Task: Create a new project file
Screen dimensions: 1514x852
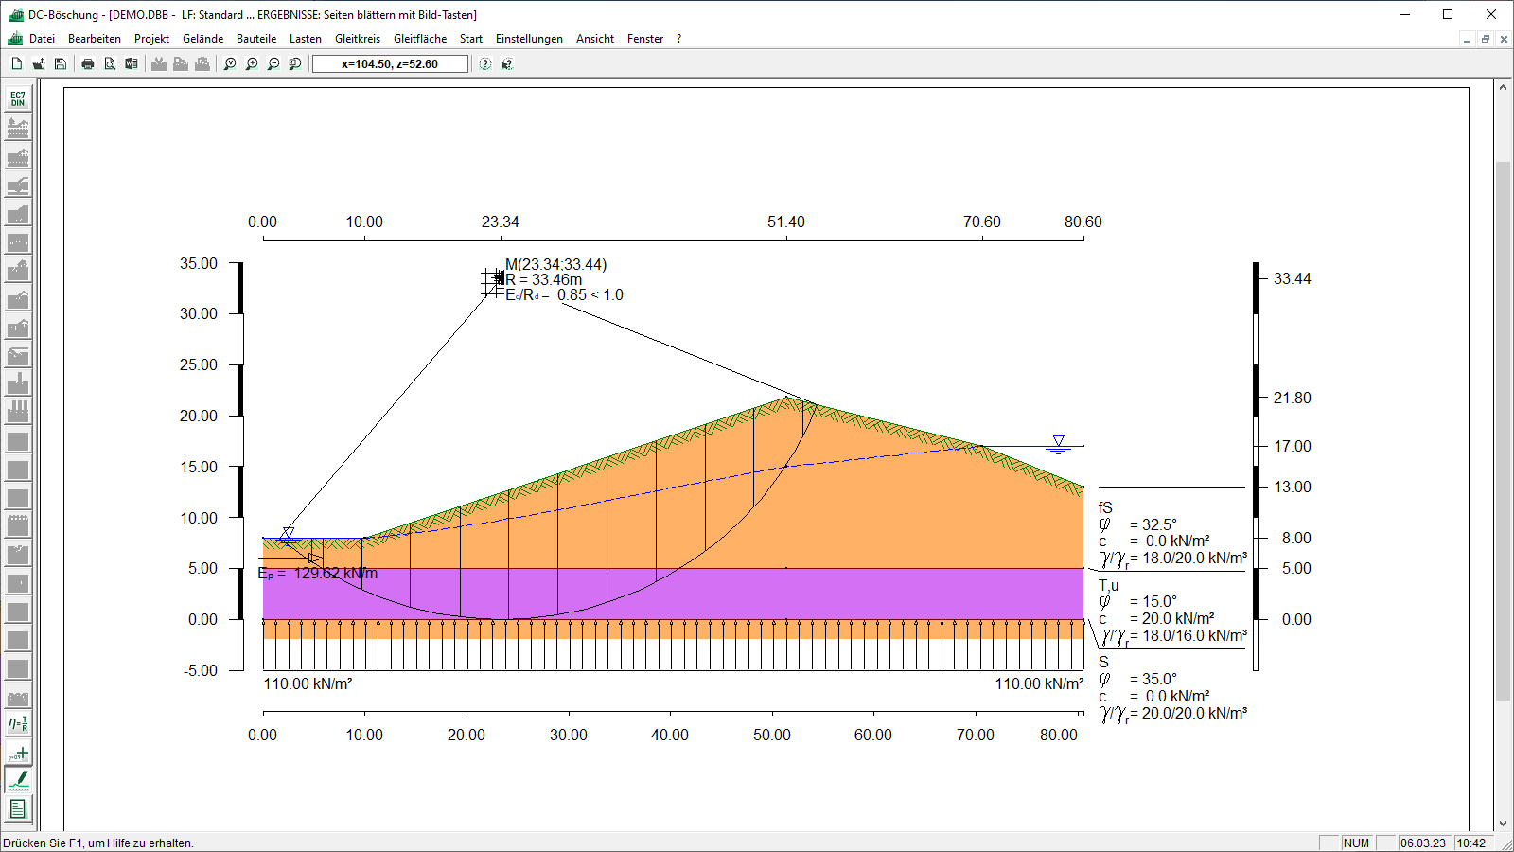Action: (17, 64)
